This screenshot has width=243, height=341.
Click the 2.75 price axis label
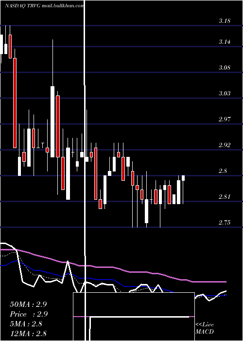tap(225, 223)
